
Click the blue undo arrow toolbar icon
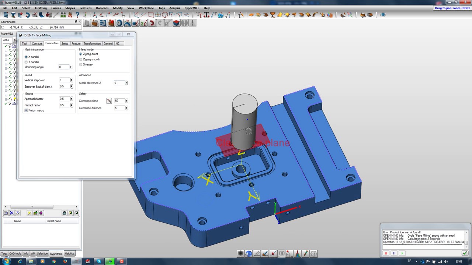pos(27,15)
